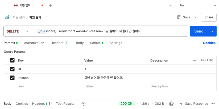Uncheck the id parameter checkbox
The image size is (219, 109).
pos(12,69)
